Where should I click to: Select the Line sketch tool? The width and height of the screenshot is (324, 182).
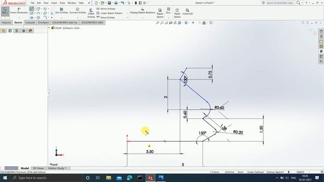31,9
